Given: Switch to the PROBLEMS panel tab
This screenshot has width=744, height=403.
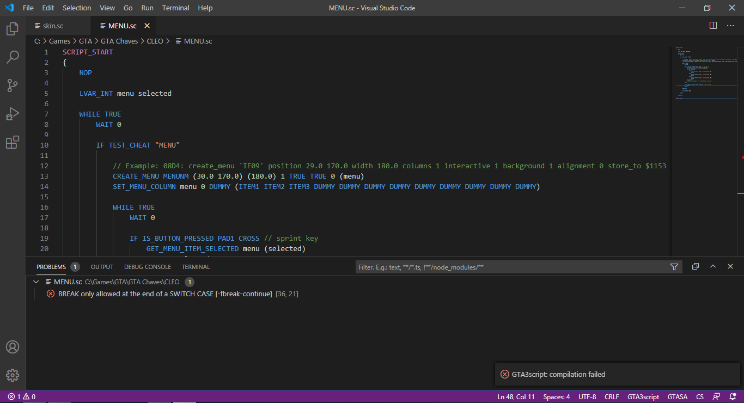Looking at the screenshot, I should tap(51, 267).
